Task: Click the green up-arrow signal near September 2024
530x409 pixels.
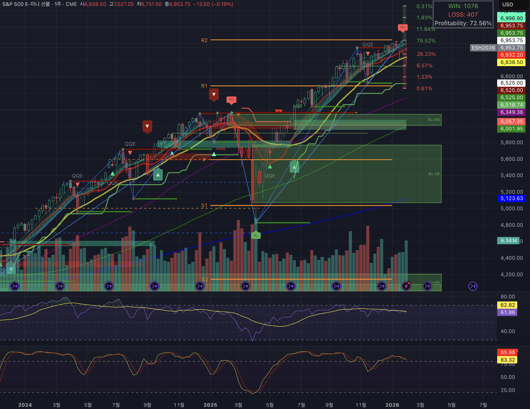Action: [158, 175]
